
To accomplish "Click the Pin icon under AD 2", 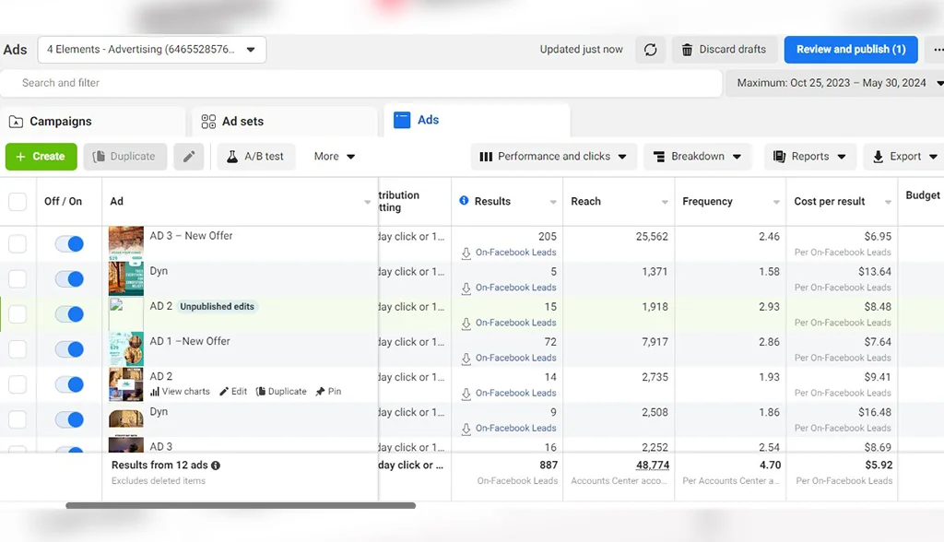I will click(320, 392).
